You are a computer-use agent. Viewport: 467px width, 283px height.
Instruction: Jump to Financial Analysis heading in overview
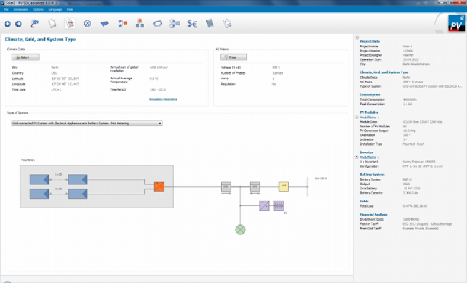(x=373, y=214)
